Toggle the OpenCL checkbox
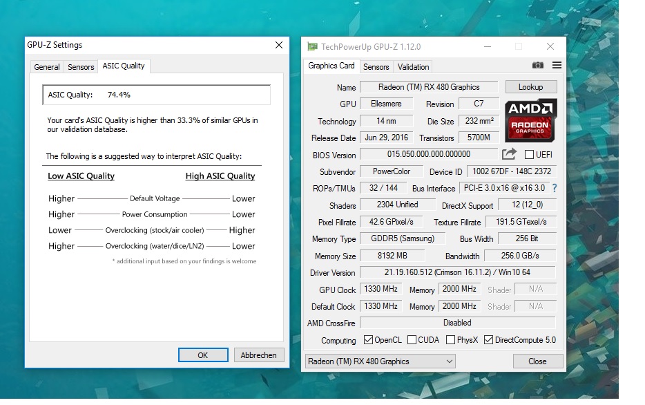Image resolution: width=645 pixels, height=405 pixels. click(x=368, y=339)
